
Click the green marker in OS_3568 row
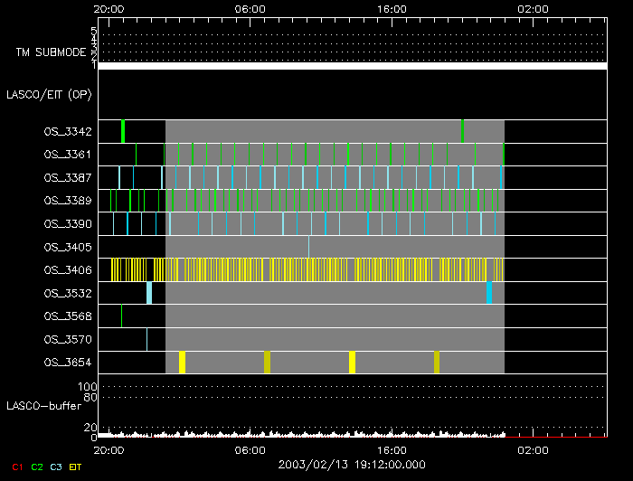point(122,316)
